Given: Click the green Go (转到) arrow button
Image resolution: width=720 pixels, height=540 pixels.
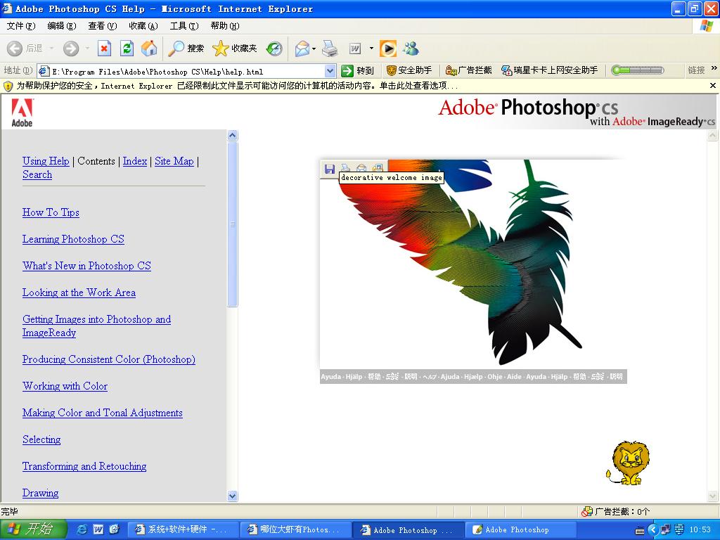Looking at the screenshot, I should [358, 70].
